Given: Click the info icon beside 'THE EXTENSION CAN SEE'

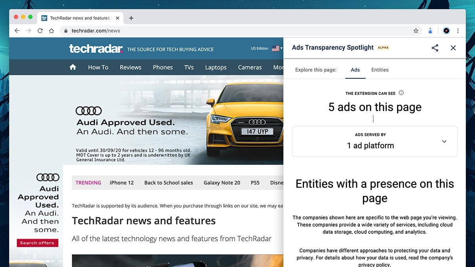Looking at the screenshot, I should click(x=401, y=93).
